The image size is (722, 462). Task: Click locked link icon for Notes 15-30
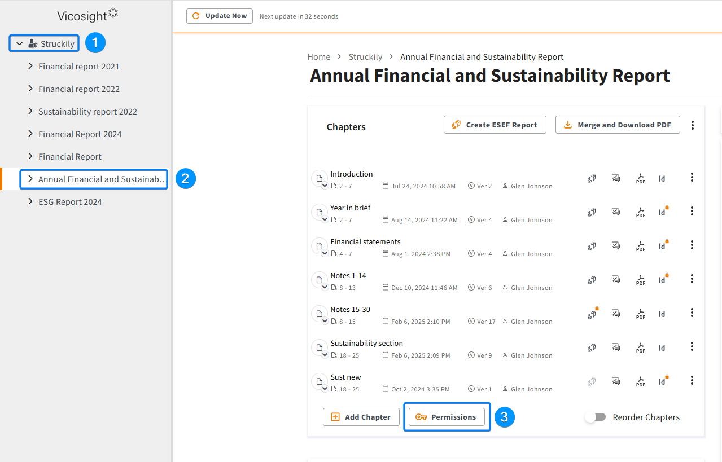click(x=592, y=313)
